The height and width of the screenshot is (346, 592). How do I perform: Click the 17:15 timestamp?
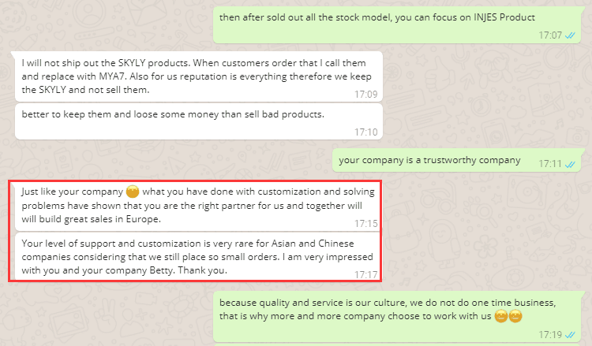pyautogui.click(x=366, y=224)
